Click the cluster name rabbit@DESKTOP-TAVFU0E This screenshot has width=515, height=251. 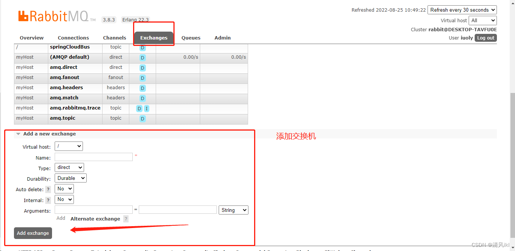point(463,29)
